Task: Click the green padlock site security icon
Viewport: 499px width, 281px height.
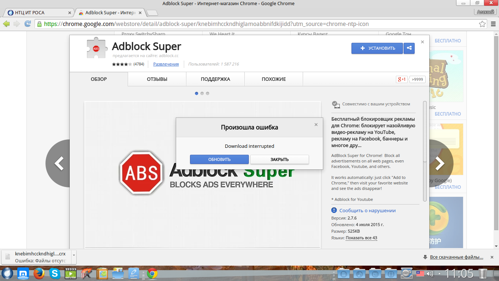Action: [39, 24]
